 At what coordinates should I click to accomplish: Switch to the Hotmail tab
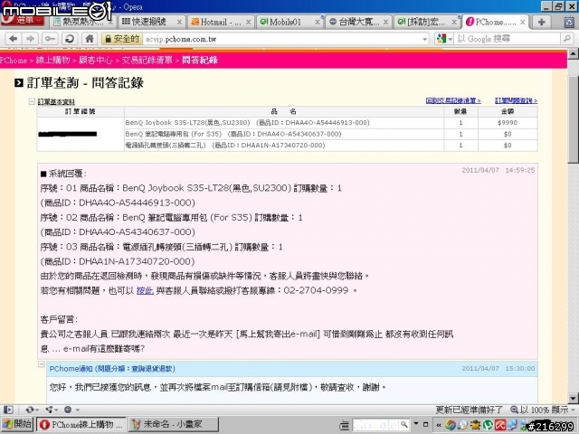click(220, 22)
